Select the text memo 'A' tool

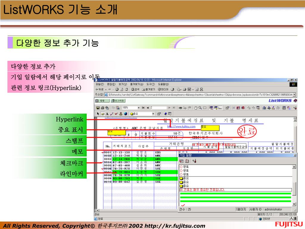click(107, 114)
